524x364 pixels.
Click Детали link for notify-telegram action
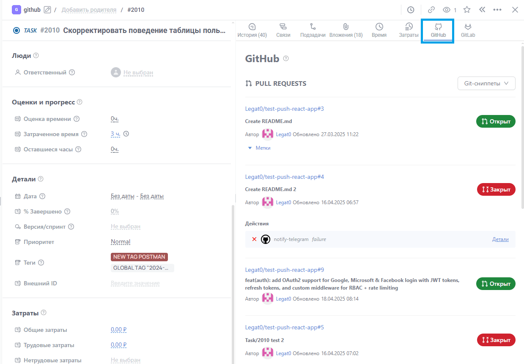tap(500, 239)
